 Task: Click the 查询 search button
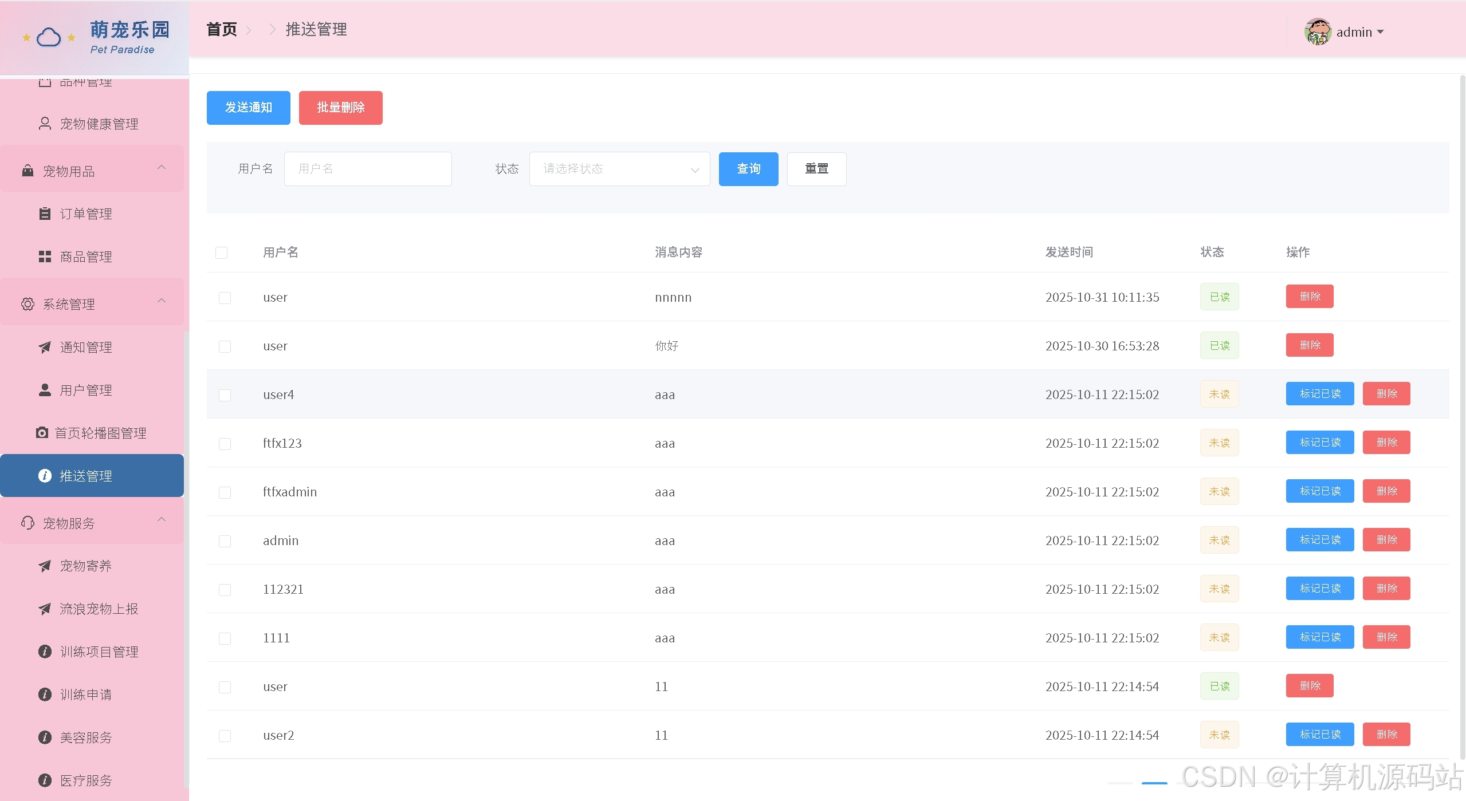coord(748,169)
